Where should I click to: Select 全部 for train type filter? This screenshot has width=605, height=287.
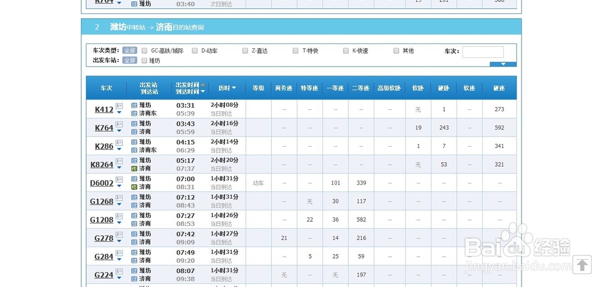point(129,51)
